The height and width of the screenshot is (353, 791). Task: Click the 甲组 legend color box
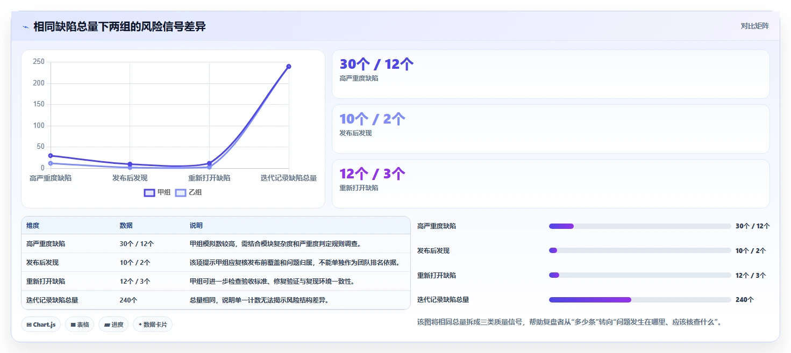[x=149, y=192]
